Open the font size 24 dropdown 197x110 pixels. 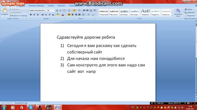54,11
